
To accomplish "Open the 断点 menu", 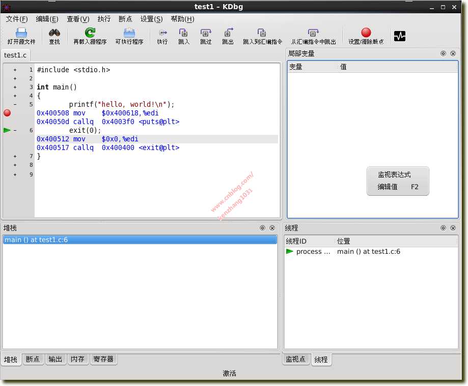I will coord(125,19).
